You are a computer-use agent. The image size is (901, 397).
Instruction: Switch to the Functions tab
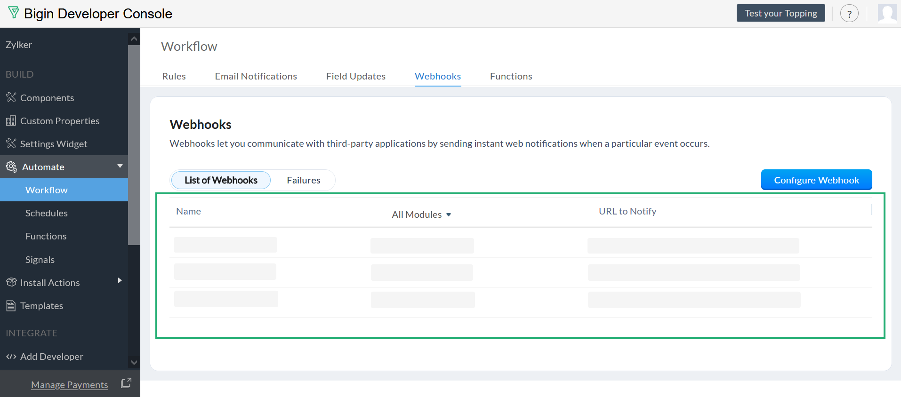511,76
